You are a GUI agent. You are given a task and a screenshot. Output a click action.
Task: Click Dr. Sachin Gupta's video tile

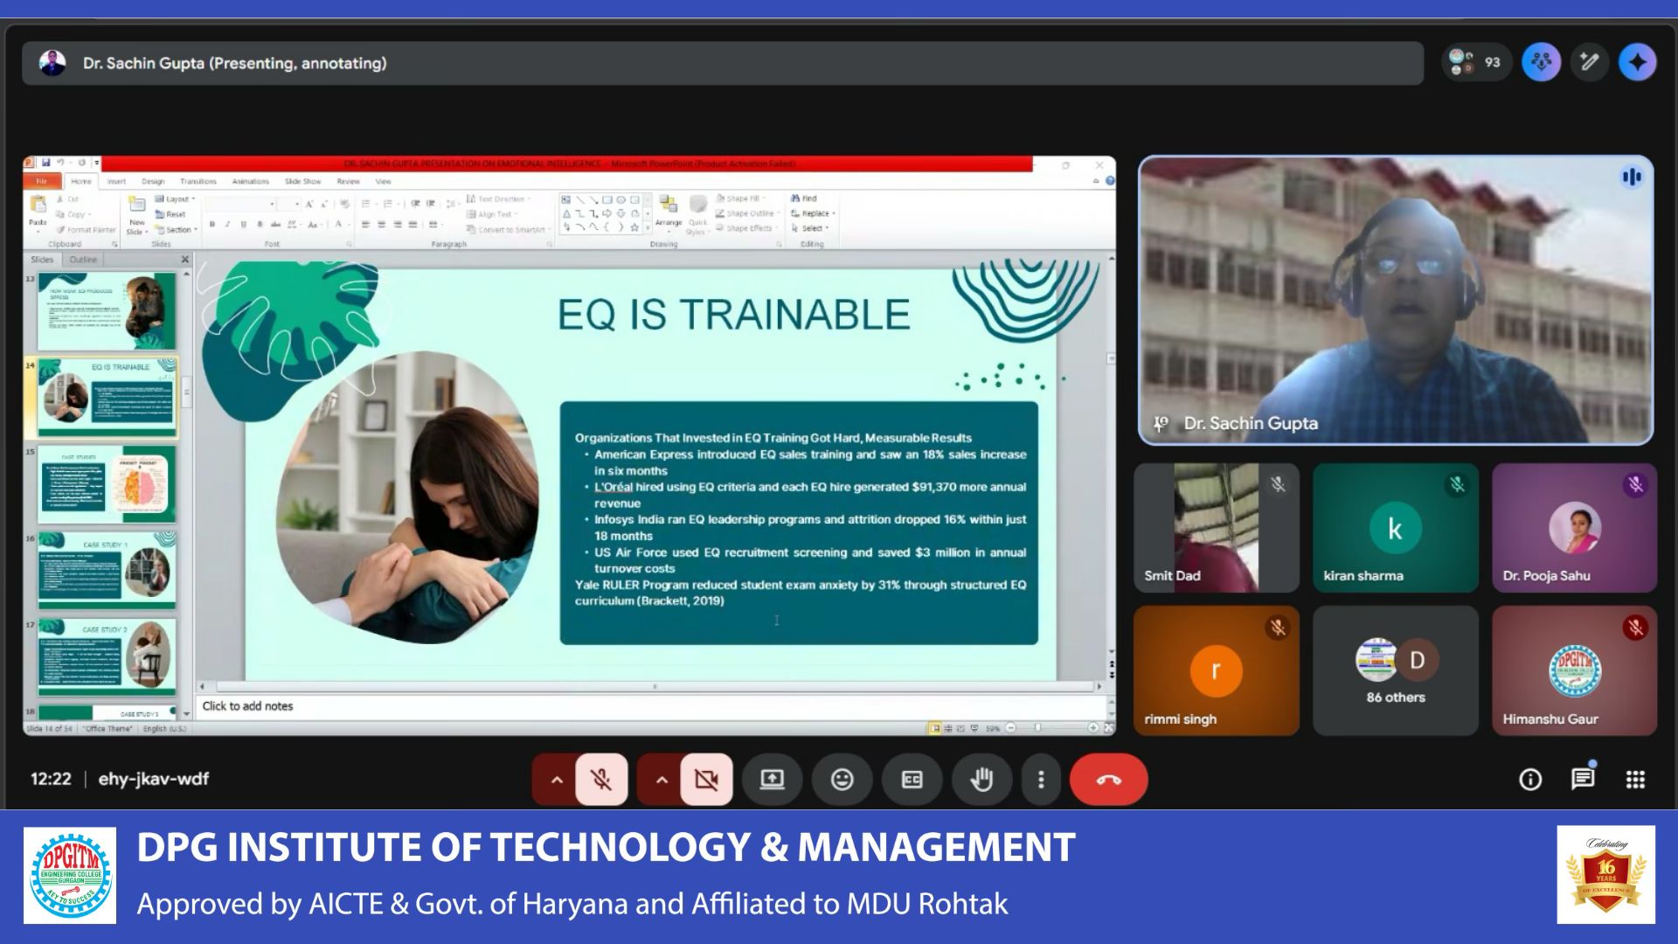pyautogui.click(x=1395, y=300)
